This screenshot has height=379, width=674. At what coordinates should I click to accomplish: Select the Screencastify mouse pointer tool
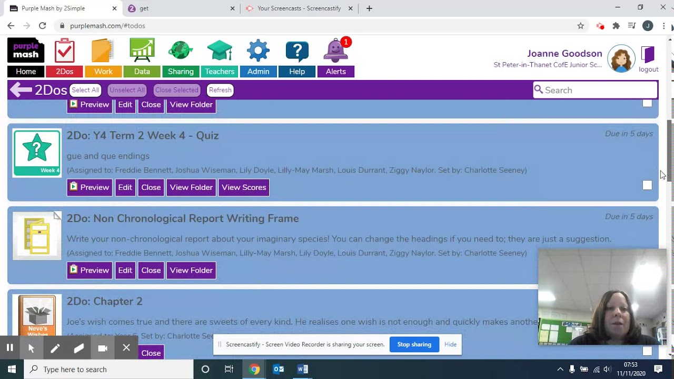coord(31,348)
